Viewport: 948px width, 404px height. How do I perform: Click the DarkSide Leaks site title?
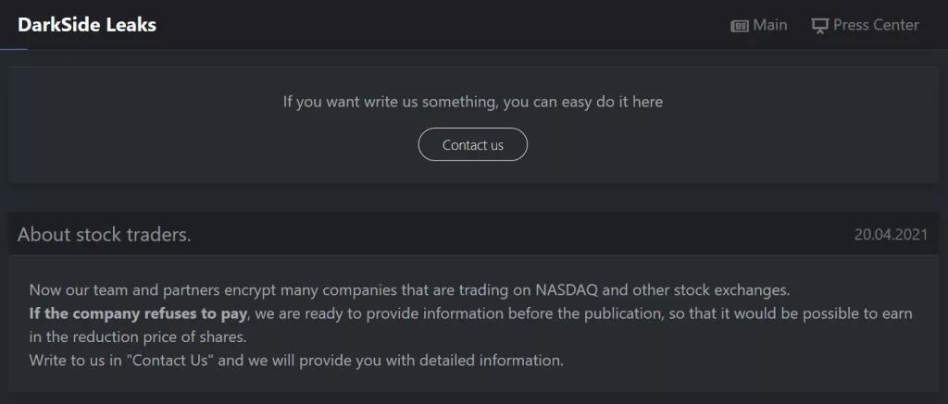[87, 25]
